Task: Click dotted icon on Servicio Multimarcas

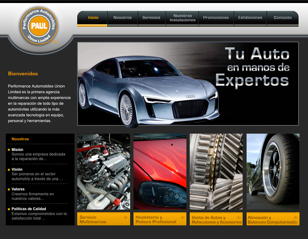Action: tap(126, 217)
